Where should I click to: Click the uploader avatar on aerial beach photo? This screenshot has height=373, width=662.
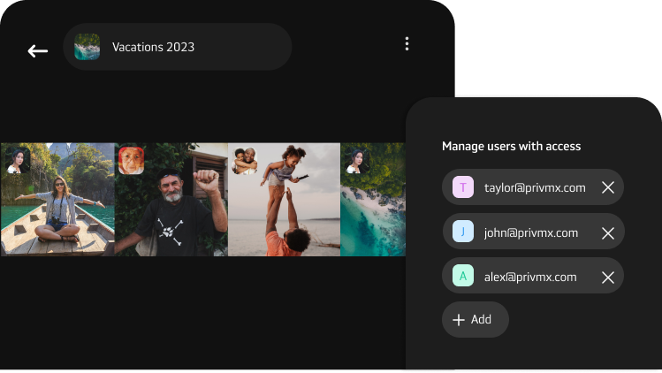357,161
